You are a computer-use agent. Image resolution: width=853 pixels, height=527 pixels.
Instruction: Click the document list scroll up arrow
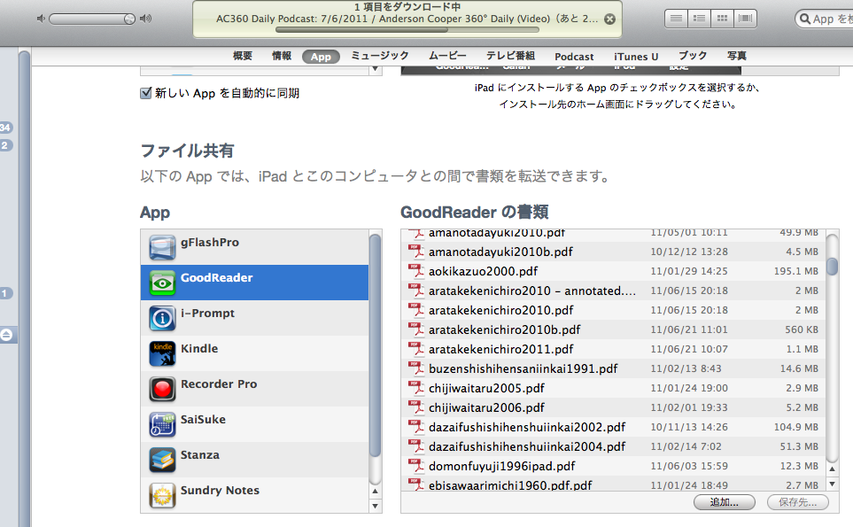833,469
